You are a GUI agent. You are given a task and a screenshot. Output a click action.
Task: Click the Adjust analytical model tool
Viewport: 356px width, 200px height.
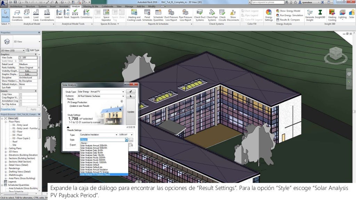coord(59,14)
